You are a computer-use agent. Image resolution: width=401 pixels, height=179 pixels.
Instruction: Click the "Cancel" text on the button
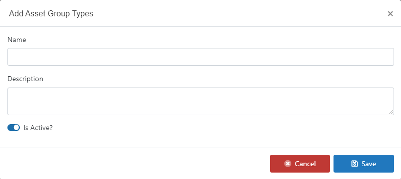click(x=305, y=164)
